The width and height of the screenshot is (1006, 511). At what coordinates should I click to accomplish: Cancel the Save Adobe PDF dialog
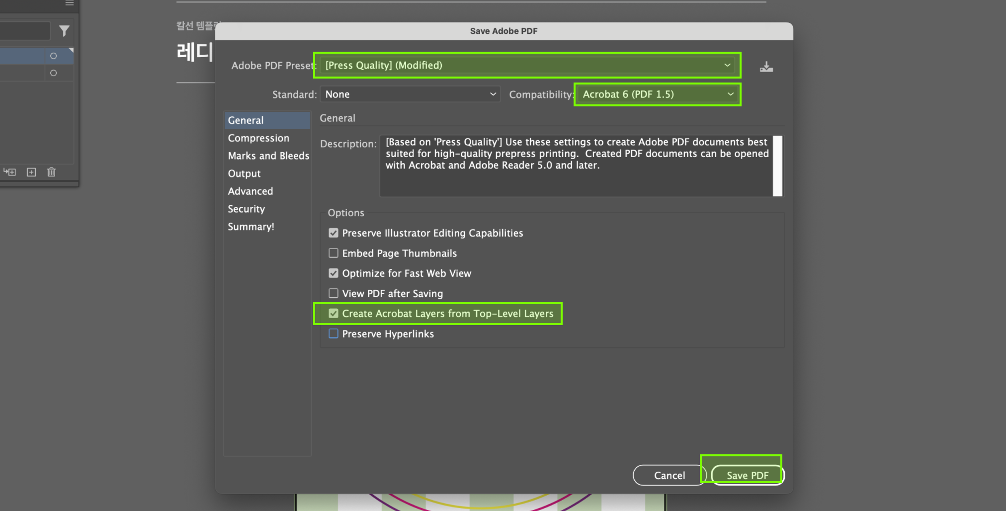(x=669, y=475)
